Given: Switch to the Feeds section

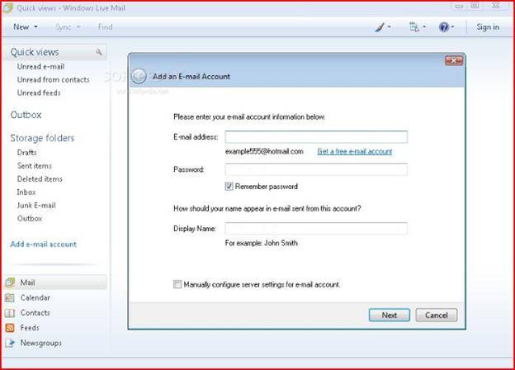Looking at the screenshot, I should point(30,328).
